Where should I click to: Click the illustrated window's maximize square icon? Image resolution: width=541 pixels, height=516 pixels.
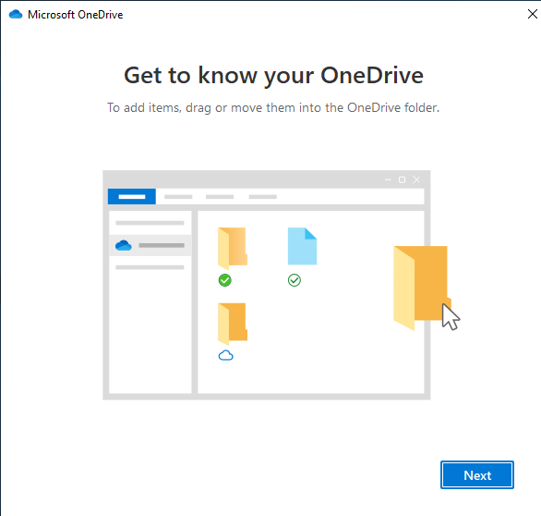(402, 179)
